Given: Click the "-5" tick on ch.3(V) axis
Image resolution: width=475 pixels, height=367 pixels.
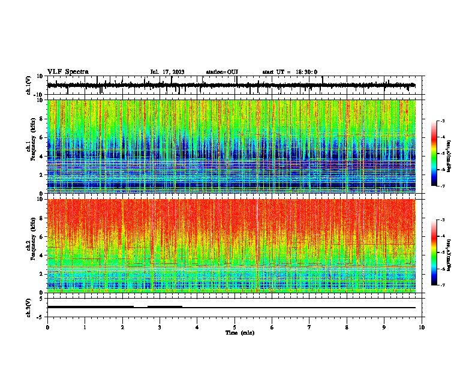Looking at the screenshot, I should coord(40,317).
